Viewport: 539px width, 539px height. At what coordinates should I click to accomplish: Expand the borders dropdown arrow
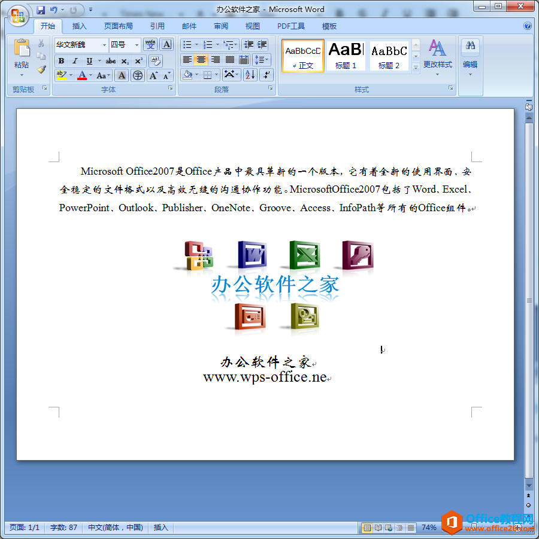[x=216, y=75]
